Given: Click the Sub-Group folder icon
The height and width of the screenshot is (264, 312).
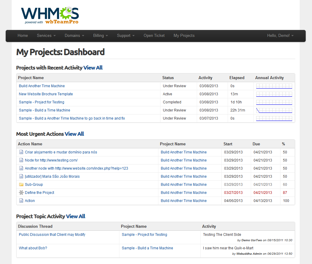Looking at the screenshot, I should (21, 185).
